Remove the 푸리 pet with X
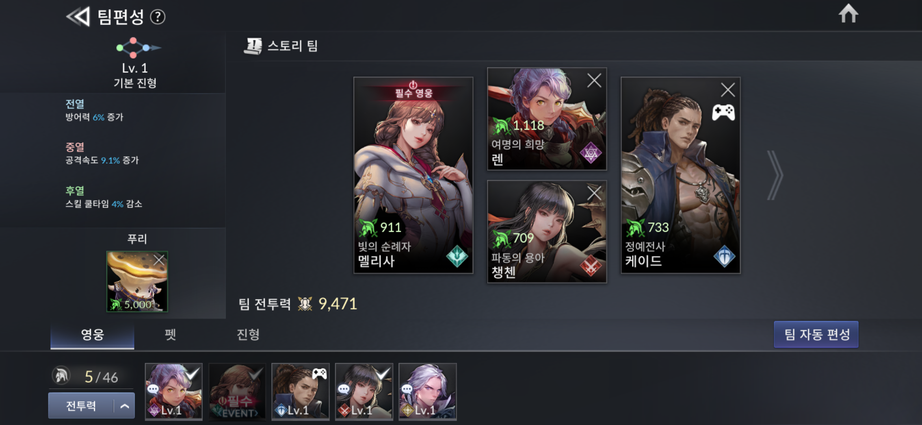Image resolution: width=922 pixels, height=425 pixels. pos(159,260)
